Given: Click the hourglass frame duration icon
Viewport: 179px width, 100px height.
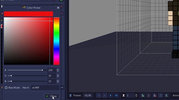Looking at the screenshot, I should (124, 96).
